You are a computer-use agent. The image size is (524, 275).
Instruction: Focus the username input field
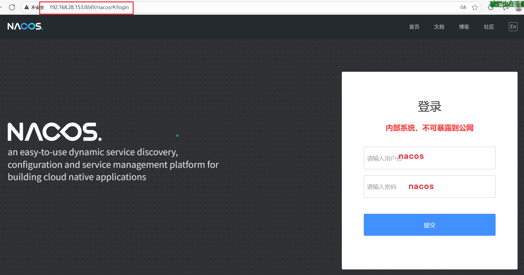[429, 158]
